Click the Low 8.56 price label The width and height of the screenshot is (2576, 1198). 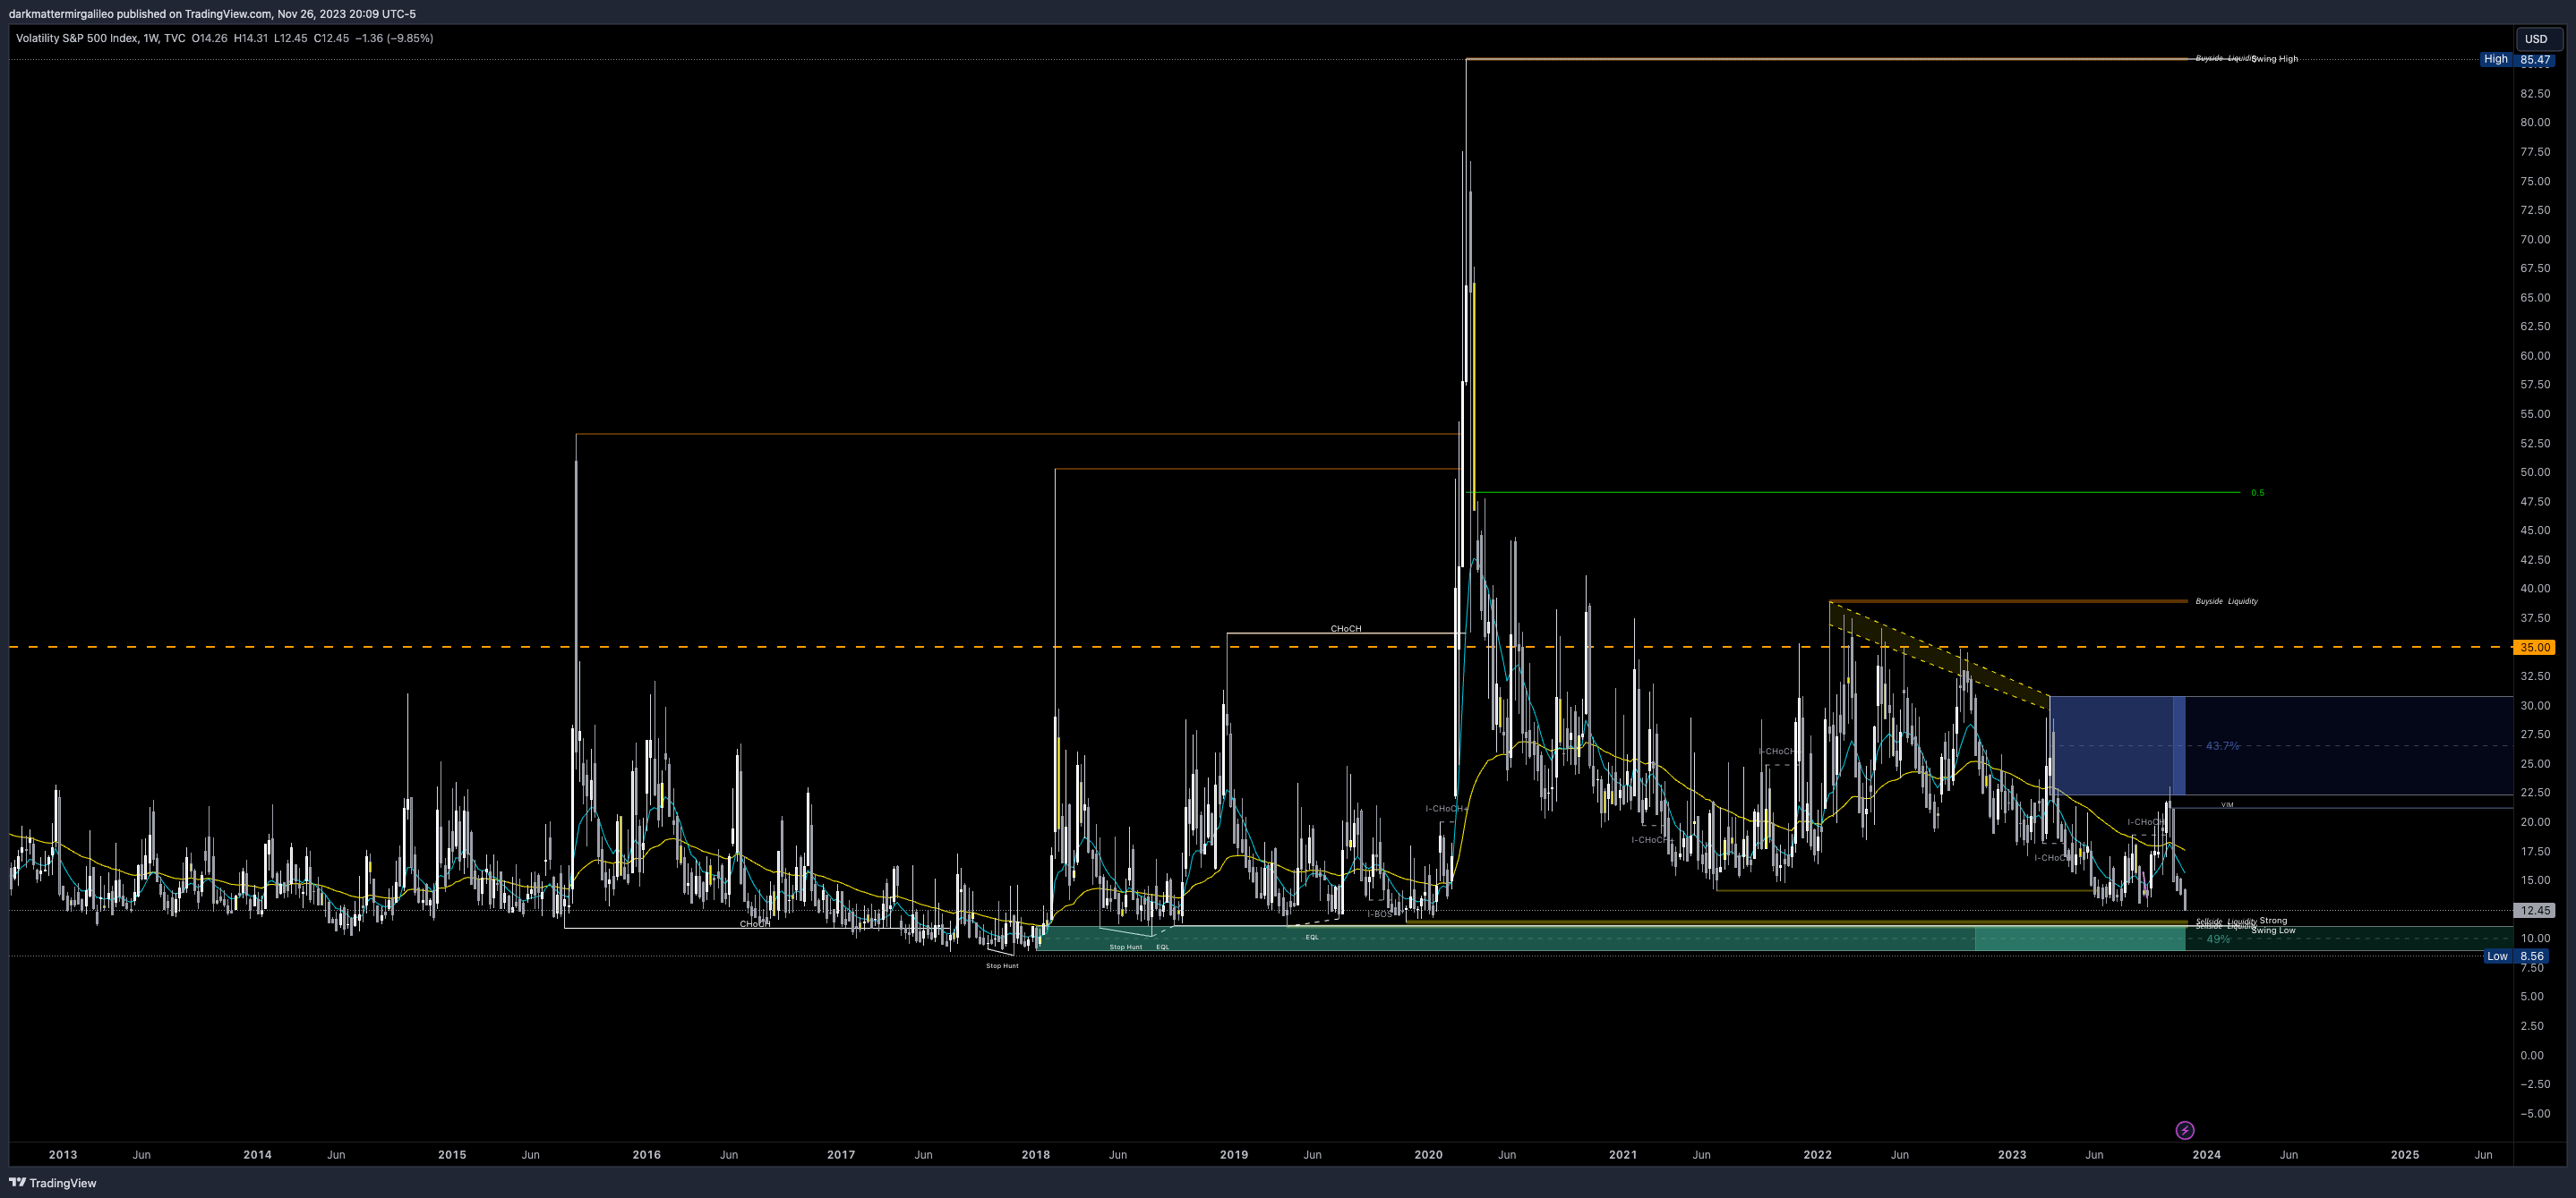click(2518, 956)
